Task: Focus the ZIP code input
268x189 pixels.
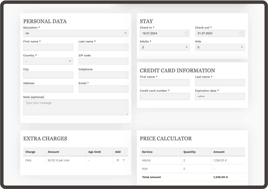Action: click(104, 61)
